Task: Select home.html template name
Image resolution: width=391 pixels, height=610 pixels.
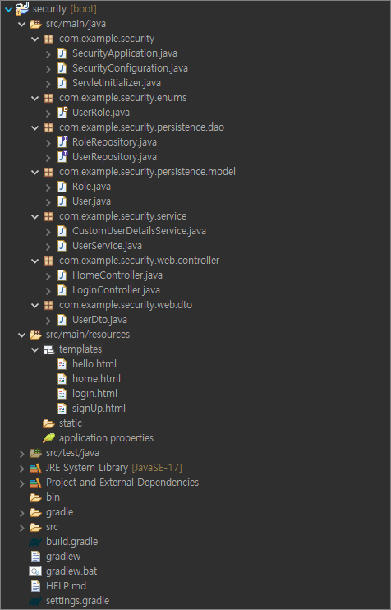Action: (96, 378)
